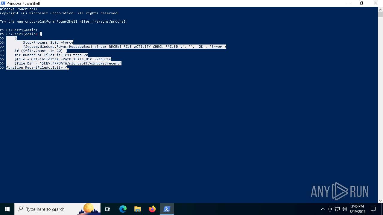Select the PowerShell taskbar button

coord(167,209)
